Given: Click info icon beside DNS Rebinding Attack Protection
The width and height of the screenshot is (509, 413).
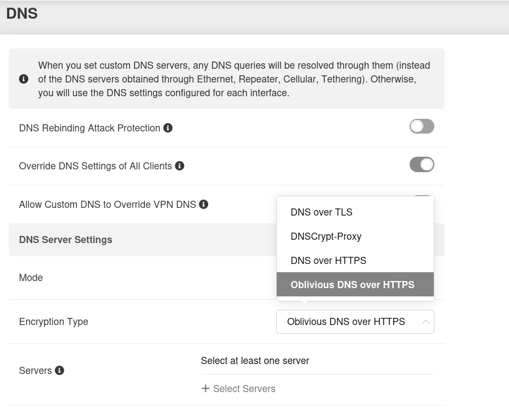Looking at the screenshot, I should [x=168, y=128].
